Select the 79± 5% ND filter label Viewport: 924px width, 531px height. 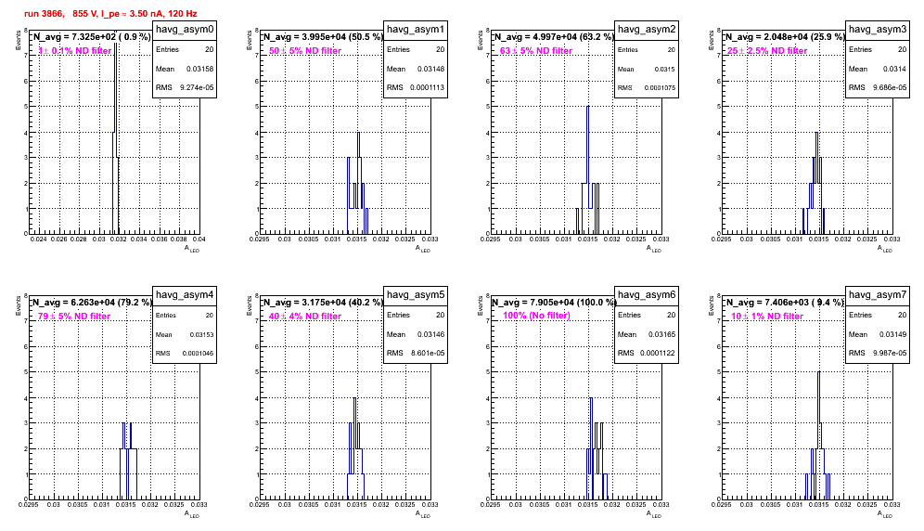pos(74,317)
